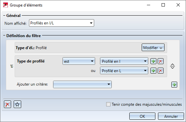Collapse the Définition du filtre section
The image size is (186, 122).
(x=4, y=35)
